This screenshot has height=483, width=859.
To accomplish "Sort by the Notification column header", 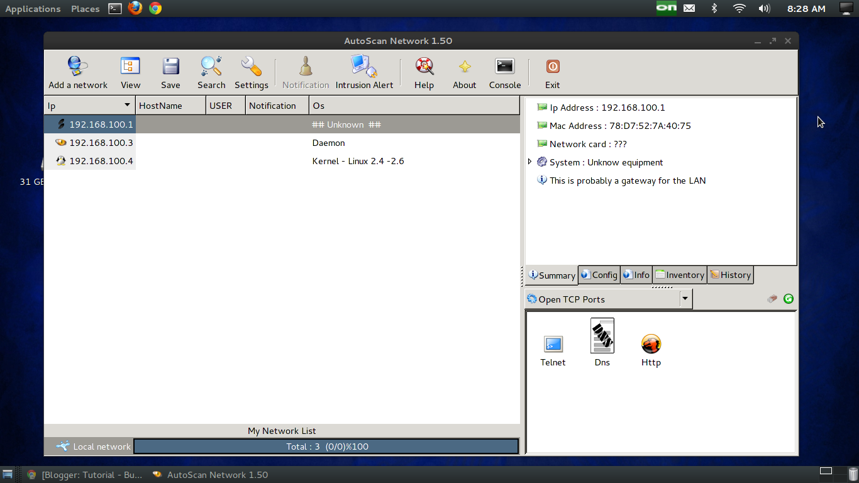I will [277, 106].
